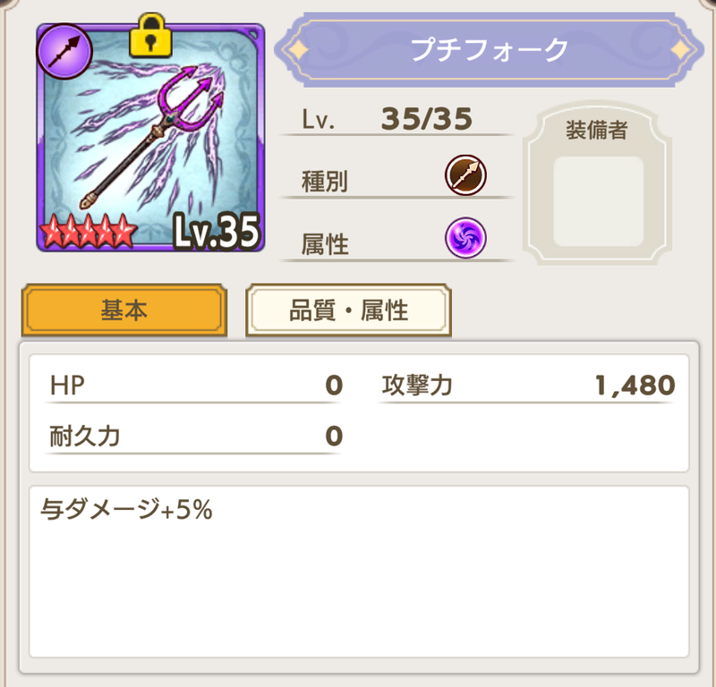Viewport: 716px width, 687px height.
Task: Switch to the 品質・属性 tab
Action: click(348, 310)
